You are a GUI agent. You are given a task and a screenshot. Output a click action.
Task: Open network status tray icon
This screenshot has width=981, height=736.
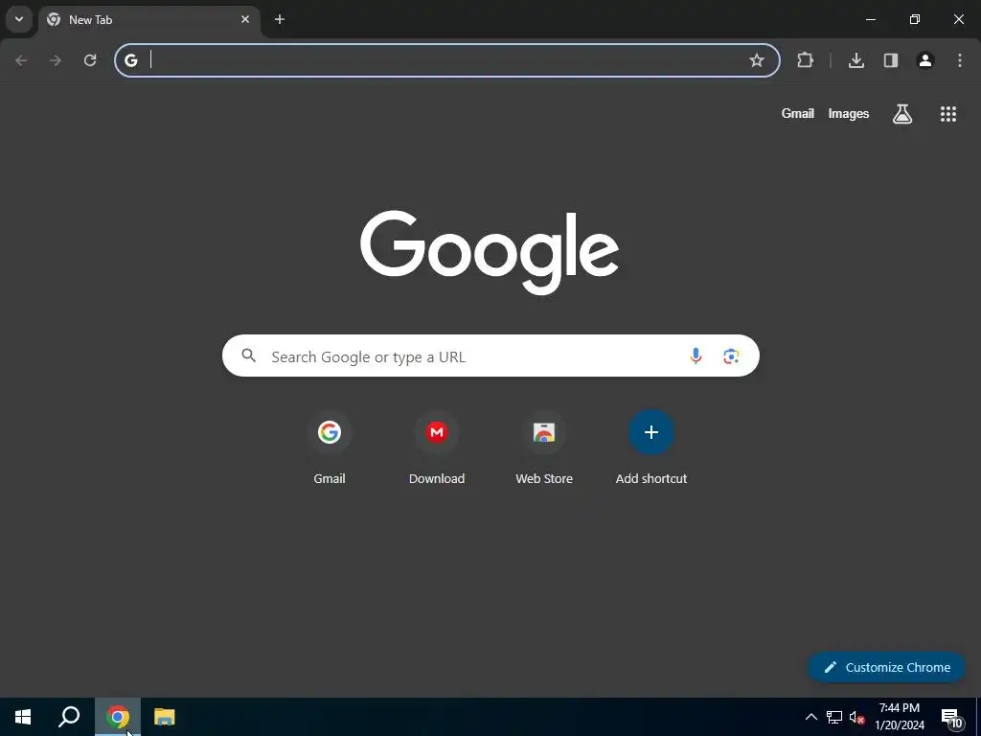[834, 717]
